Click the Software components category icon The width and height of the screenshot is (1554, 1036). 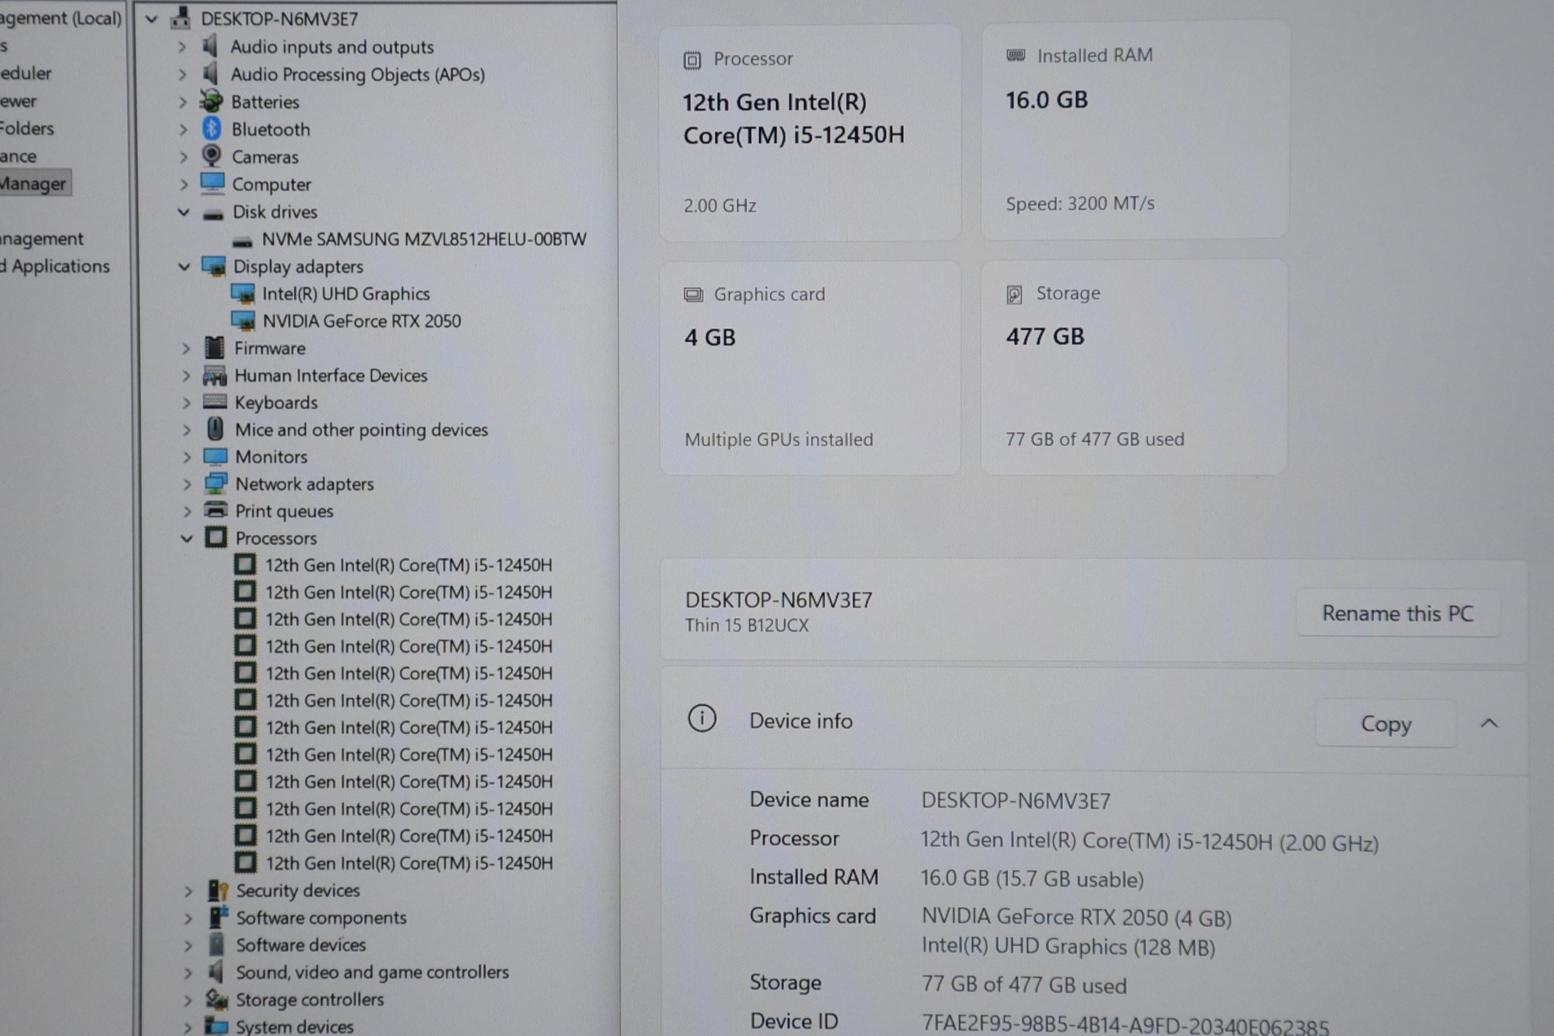(218, 917)
